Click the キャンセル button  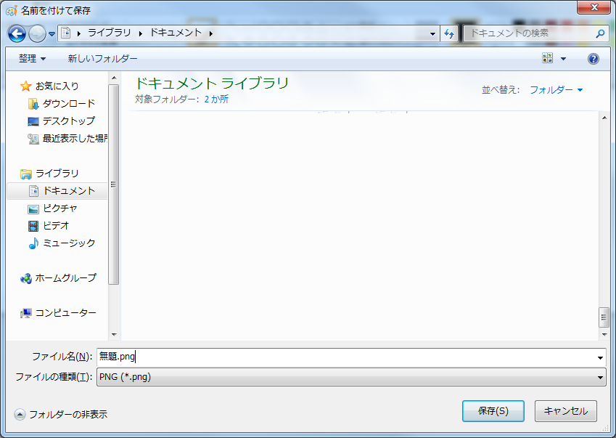pos(566,411)
